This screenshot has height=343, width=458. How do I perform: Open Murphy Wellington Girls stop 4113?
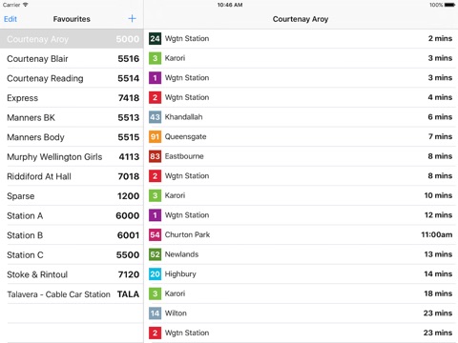(72, 157)
